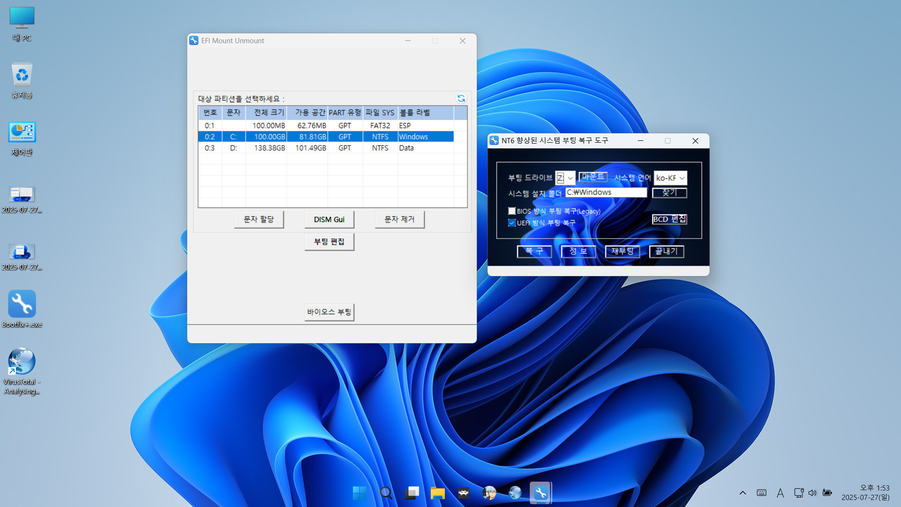Click the taskbar search magnifier icon
Screen dimensions: 901x507
[386, 493]
